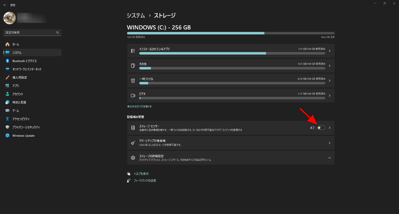Click the ヘルプを表示 help icon
The image size is (399, 214).
[129, 174]
